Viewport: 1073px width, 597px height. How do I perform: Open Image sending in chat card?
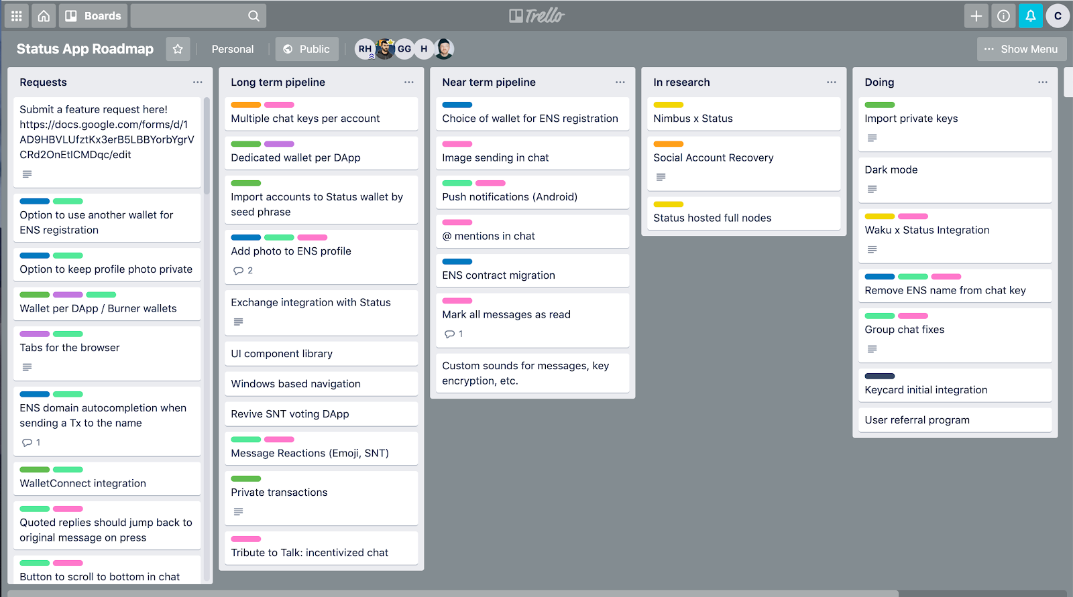click(x=532, y=153)
